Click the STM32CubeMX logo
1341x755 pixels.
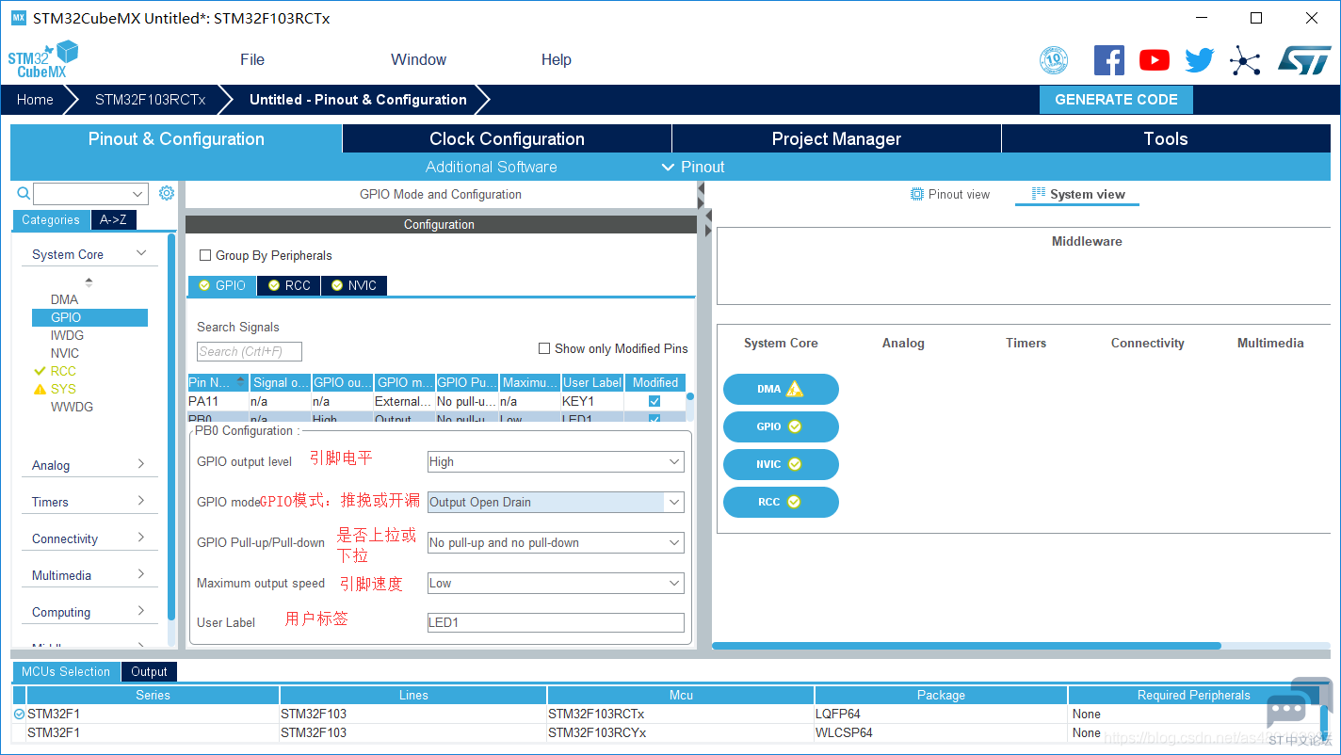point(43,60)
